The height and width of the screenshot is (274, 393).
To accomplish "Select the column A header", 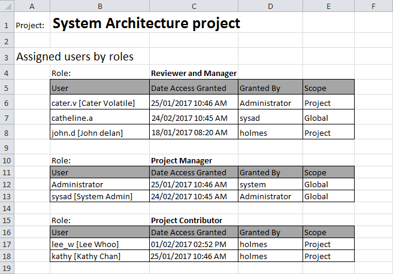I will (x=31, y=6).
